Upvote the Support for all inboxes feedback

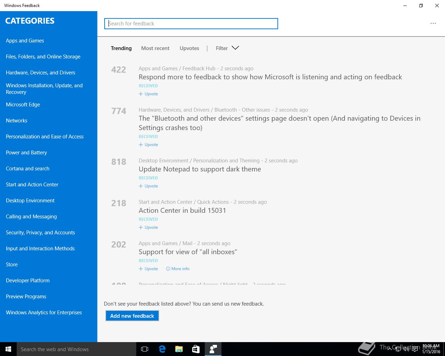[x=148, y=269]
